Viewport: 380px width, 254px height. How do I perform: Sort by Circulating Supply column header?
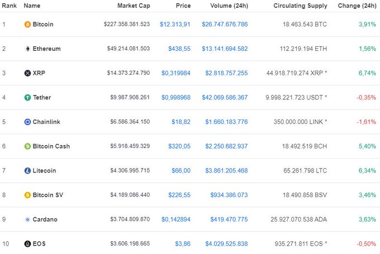300,6
